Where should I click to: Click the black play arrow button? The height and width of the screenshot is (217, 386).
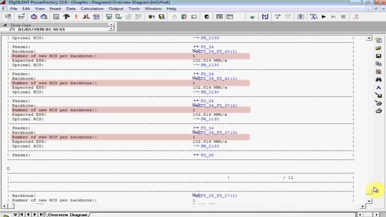(x=324, y=17)
